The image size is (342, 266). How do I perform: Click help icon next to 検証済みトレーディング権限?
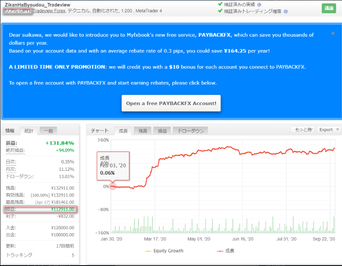tap(286, 12)
